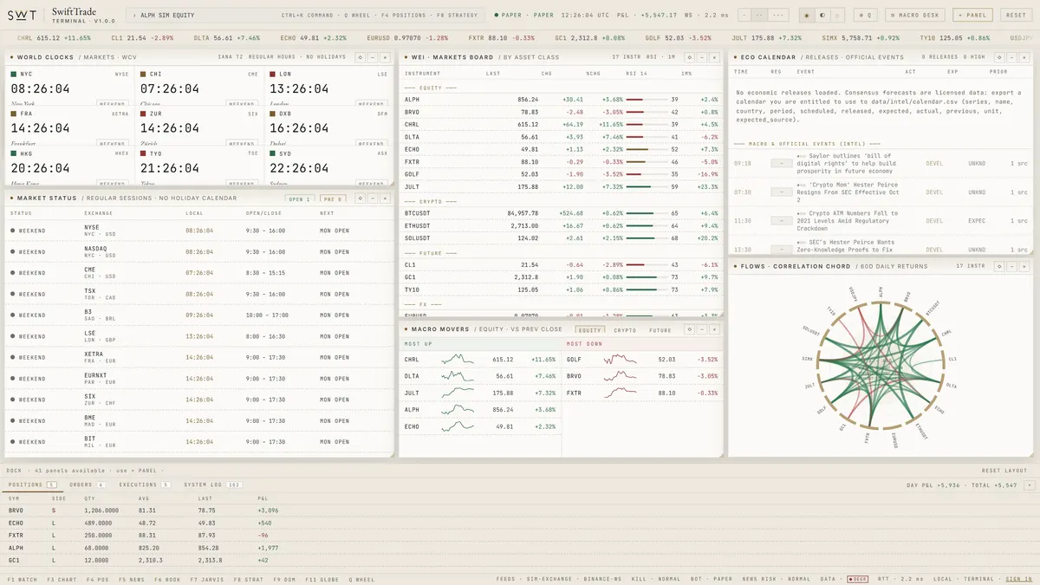Click the Reset button in top bar
Screen dimensions: 1040x585
coord(1016,15)
